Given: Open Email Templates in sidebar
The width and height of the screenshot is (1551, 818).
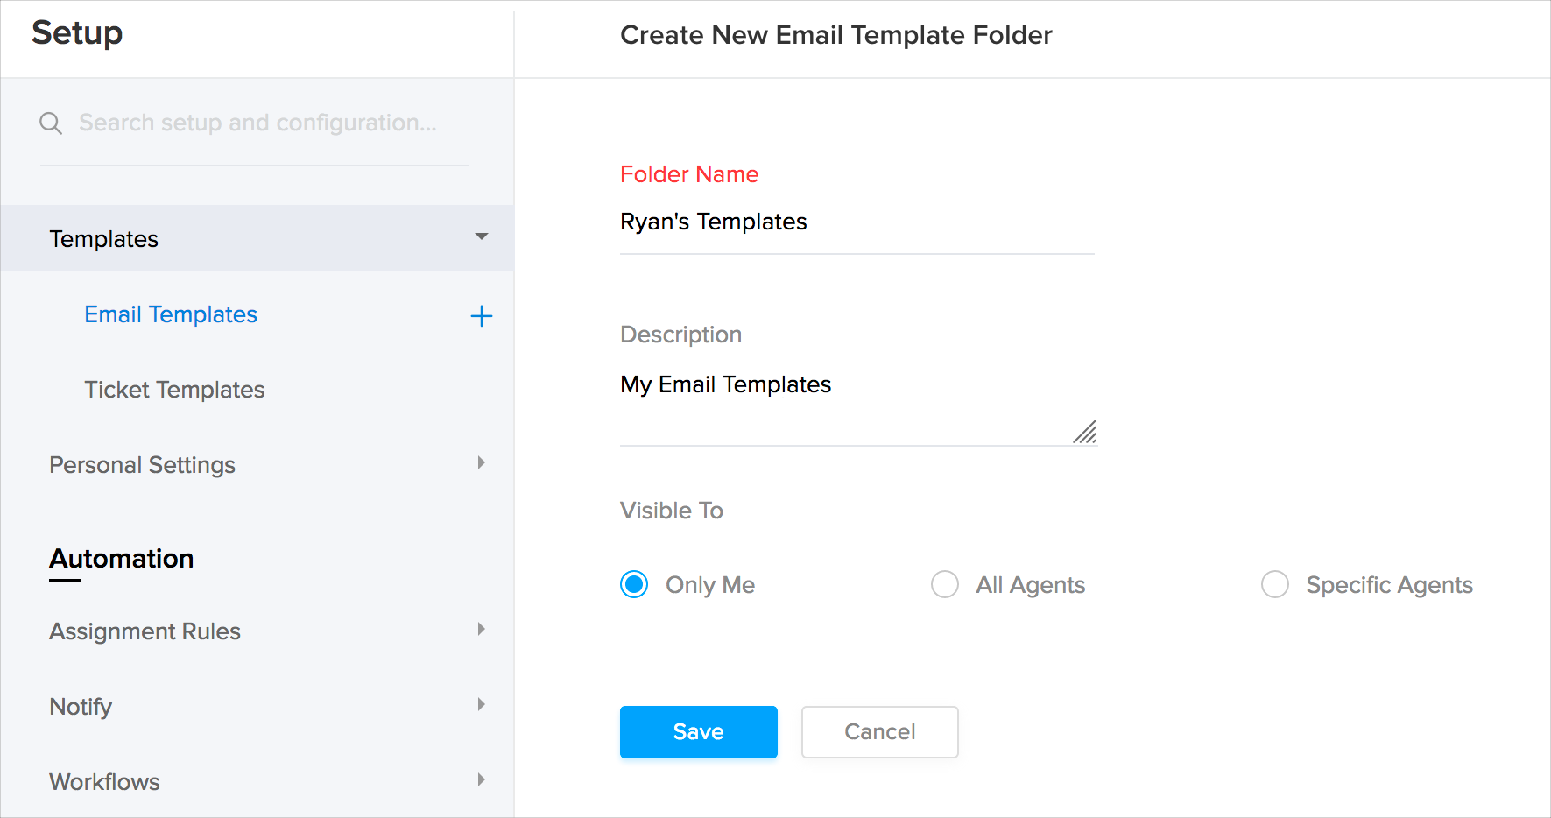Looking at the screenshot, I should (171, 314).
